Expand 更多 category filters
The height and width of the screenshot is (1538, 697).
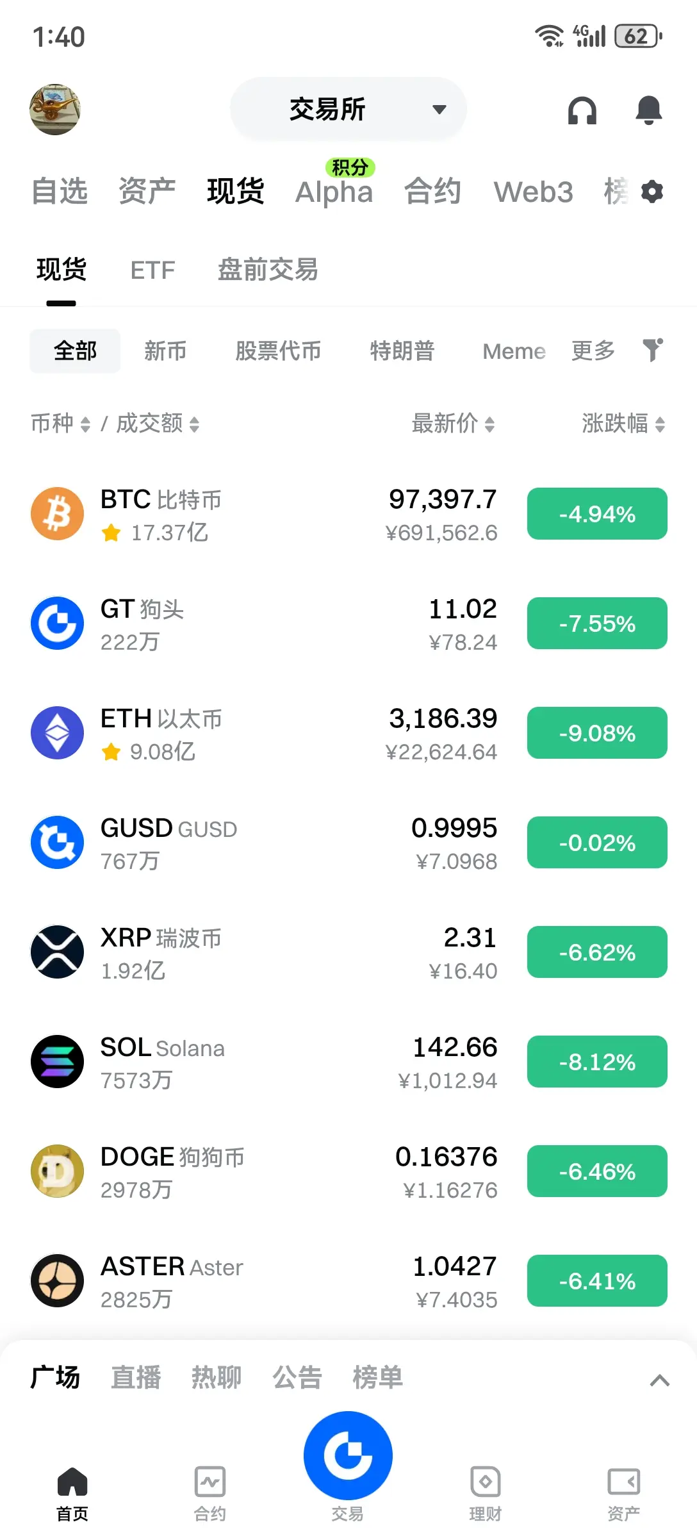[x=593, y=351]
